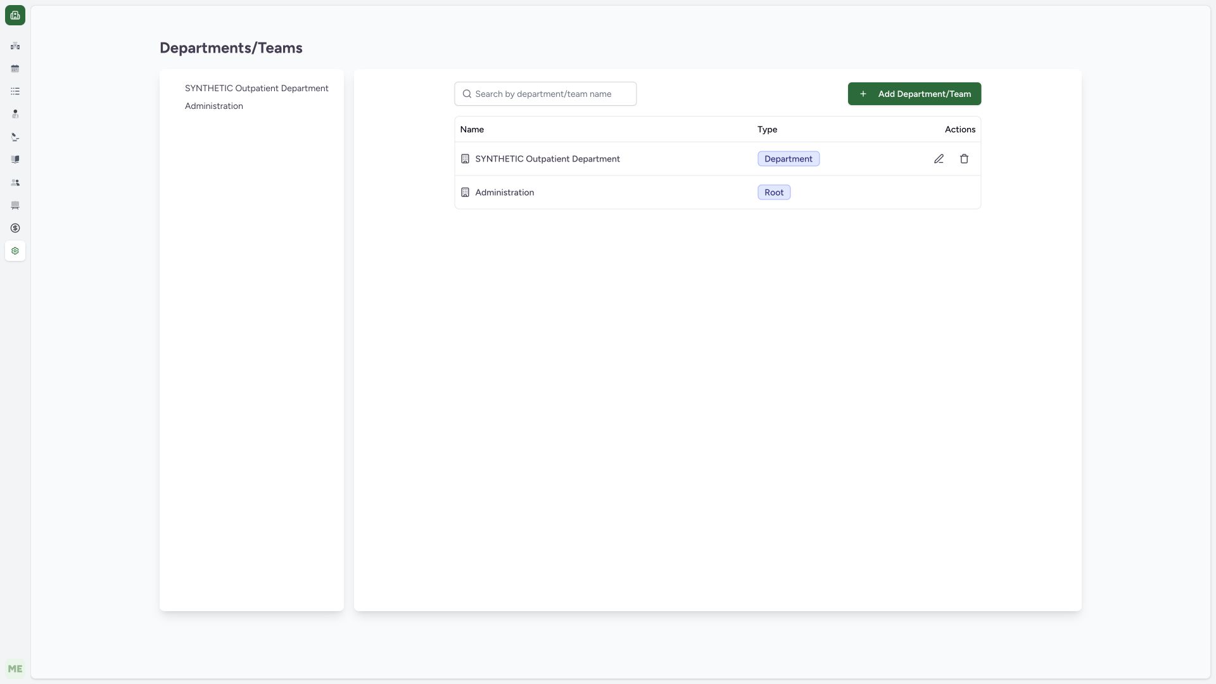Focus the department/team name search field
This screenshot has height=684, width=1216.
click(545, 94)
